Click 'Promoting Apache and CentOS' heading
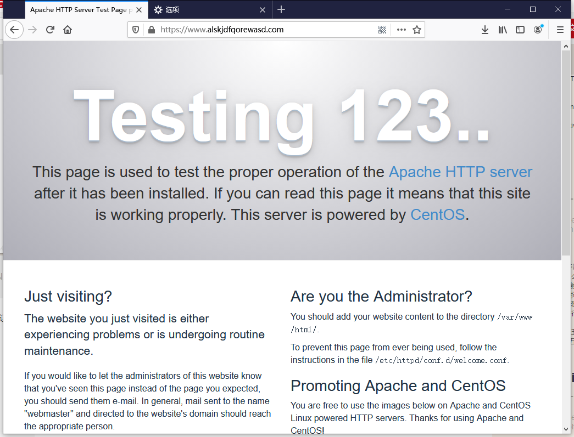 [398, 385]
